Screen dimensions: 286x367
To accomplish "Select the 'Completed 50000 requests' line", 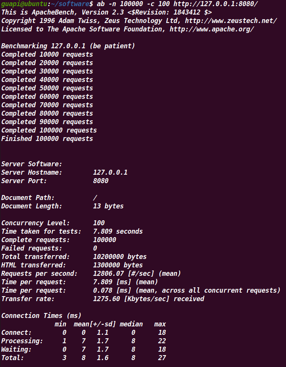I will pos(47,88).
